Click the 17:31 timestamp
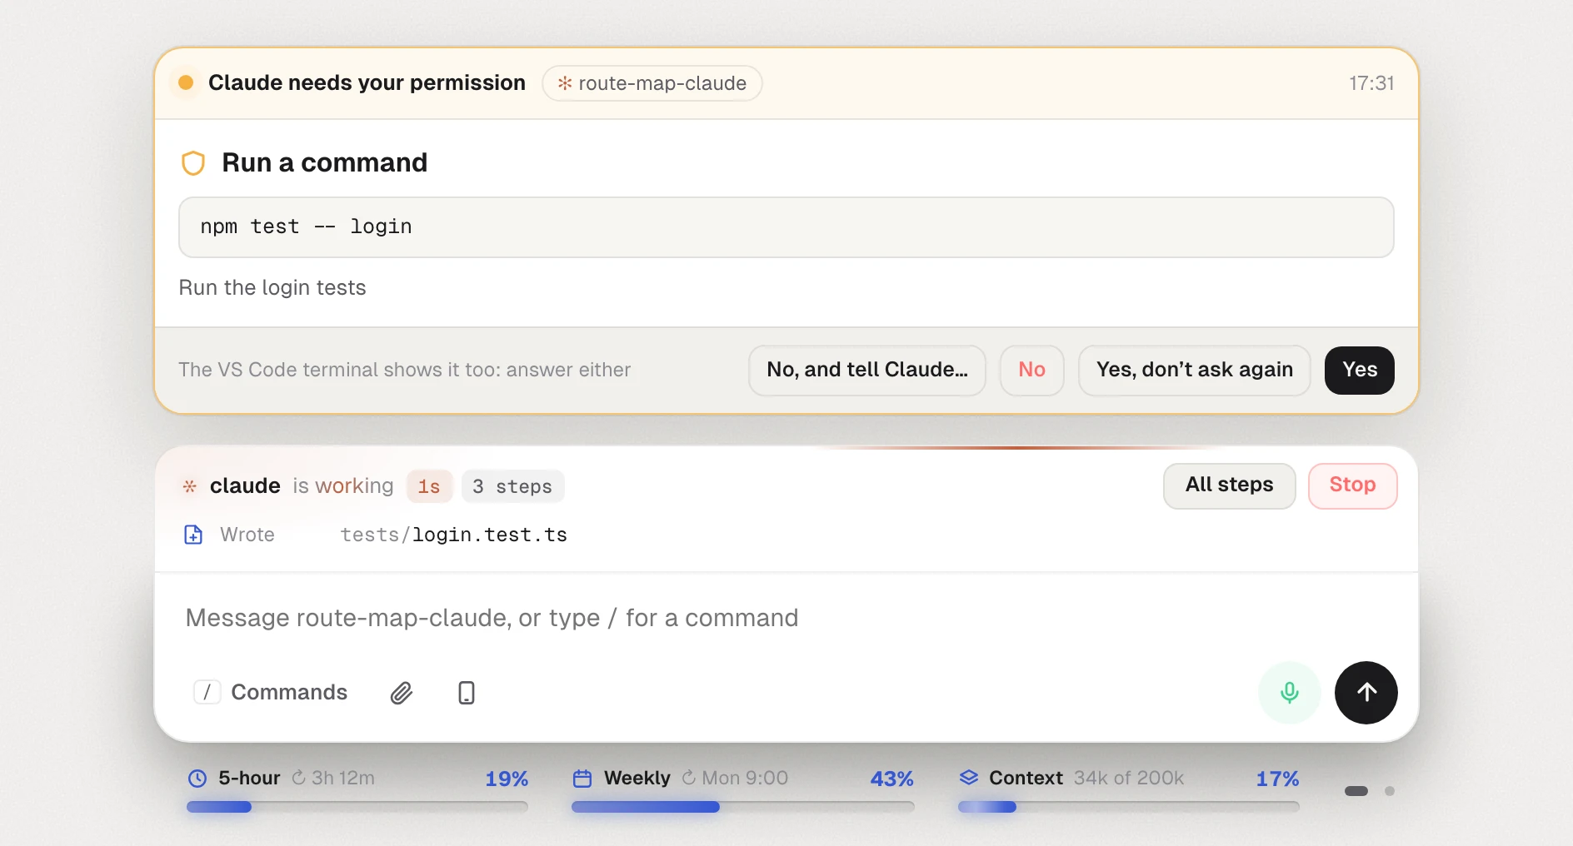The image size is (1573, 846). [1371, 83]
